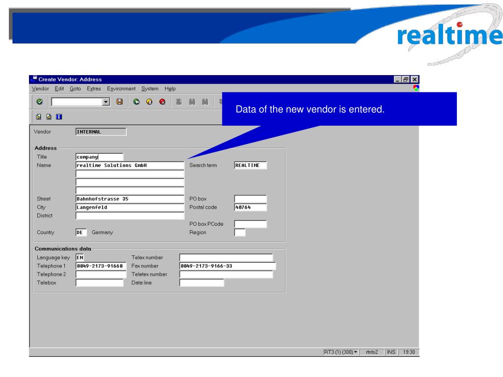Click the Country field DE
Viewport: 503px width, 377px height.
81,232
